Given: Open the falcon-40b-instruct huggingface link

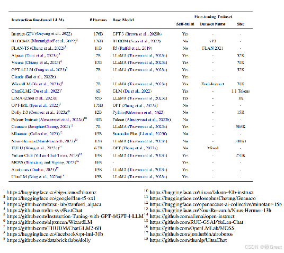Looking at the screenshot, I should (201, 192).
